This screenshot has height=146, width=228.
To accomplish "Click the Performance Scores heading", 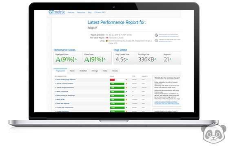I will click(64, 50).
